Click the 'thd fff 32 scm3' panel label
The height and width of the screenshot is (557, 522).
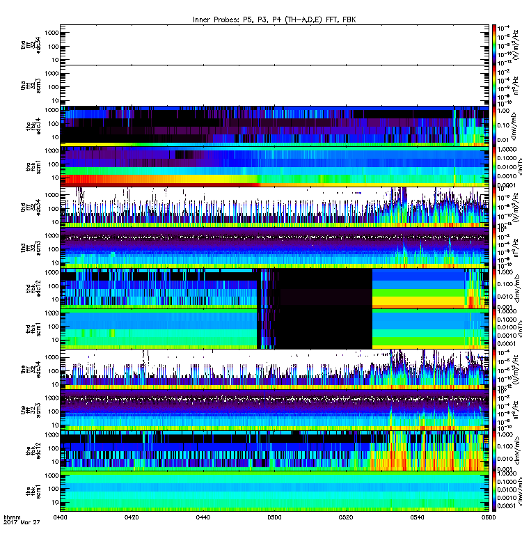point(31,248)
